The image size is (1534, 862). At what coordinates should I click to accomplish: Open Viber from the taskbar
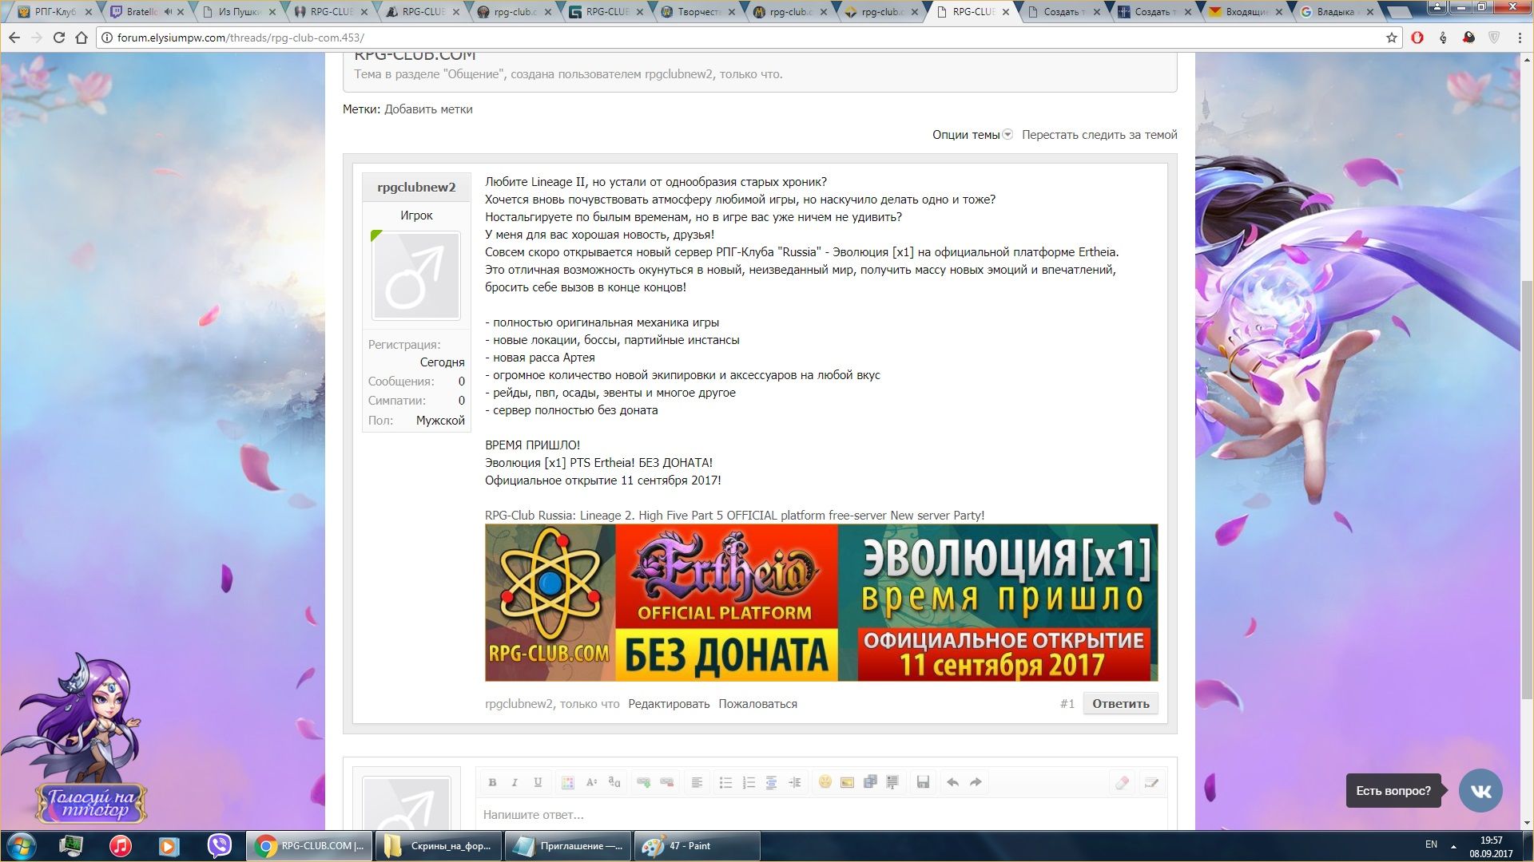(219, 846)
